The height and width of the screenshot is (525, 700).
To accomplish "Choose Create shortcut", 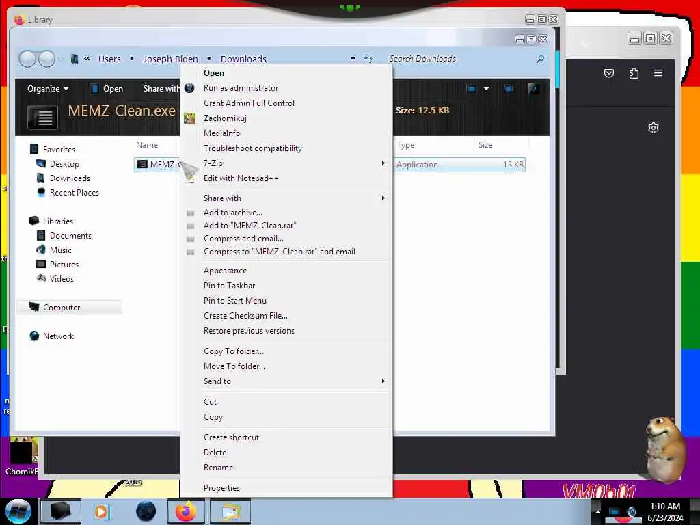I will click(231, 437).
